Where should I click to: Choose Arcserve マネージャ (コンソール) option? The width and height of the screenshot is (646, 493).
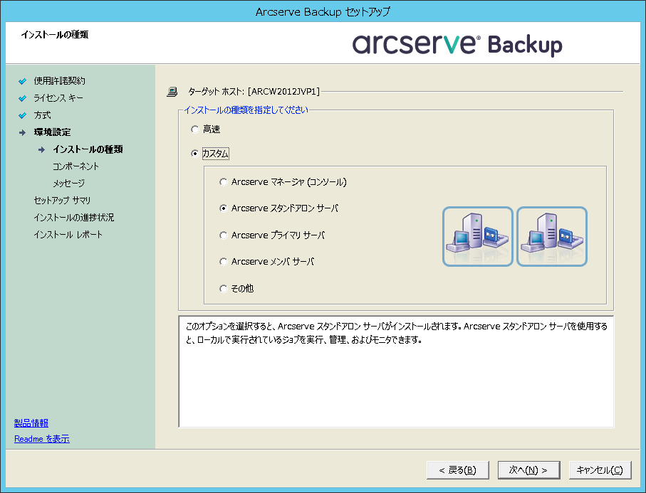coord(224,182)
